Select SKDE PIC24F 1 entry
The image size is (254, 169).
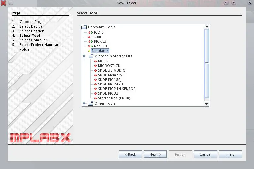click(x=111, y=84)
